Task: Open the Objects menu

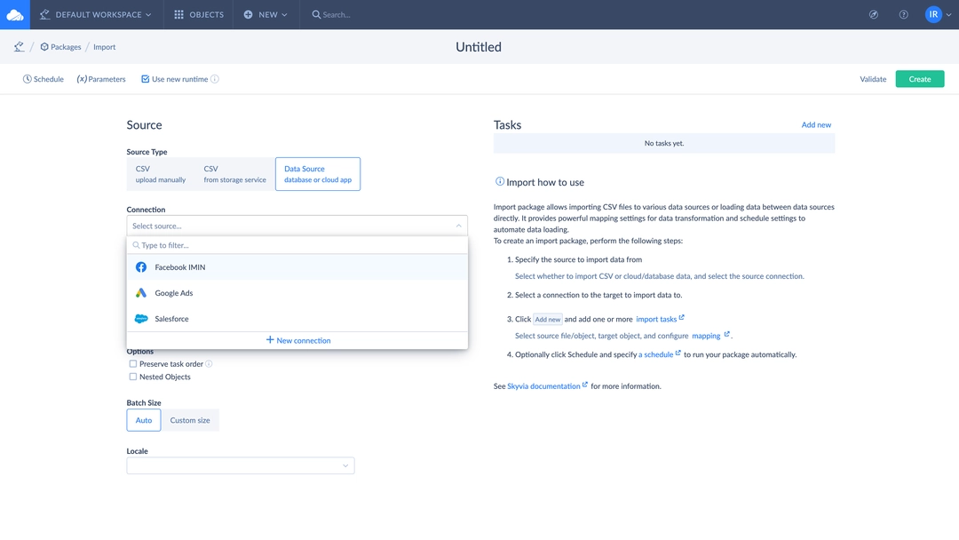Action: (x=199, y=15)
